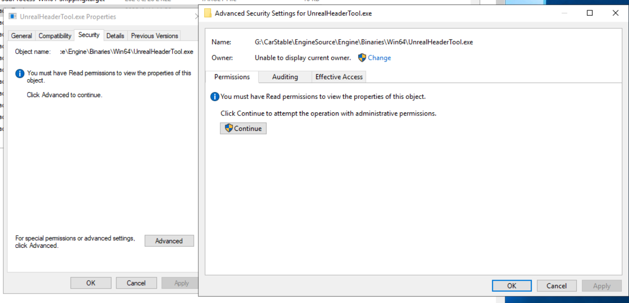Click OK in Properties window

point(91,283)
